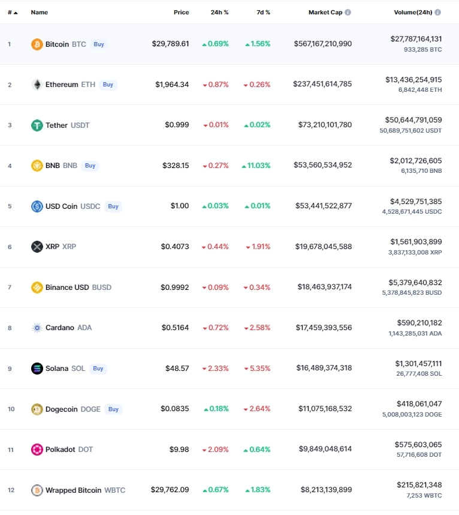
Task: Click Buy button next to Bitcoin BTC
Action: (99, 44)
